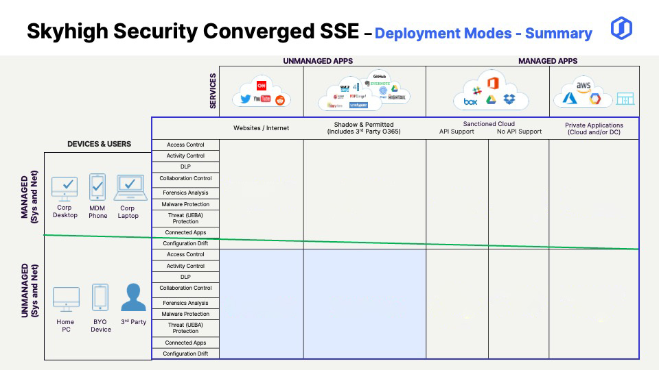Image resolution: width=659 pixels, height=370 pixels.
Task: Click the CNN icon in the cloud
Action: (x=261, y=86)
